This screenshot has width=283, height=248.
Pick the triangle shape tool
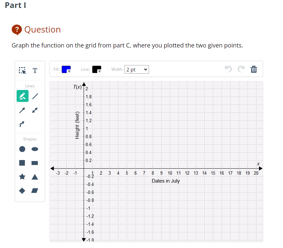[35, 177]
